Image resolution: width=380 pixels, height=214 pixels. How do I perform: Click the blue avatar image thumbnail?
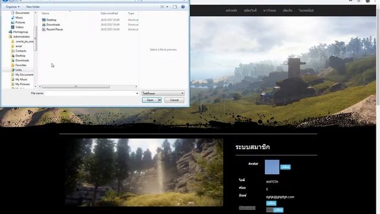(x=272, y=167)
